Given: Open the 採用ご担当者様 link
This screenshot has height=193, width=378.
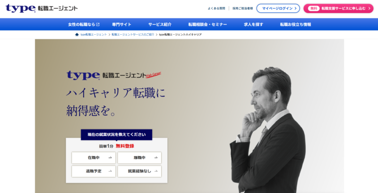Looking at the screenshot, I should tap(242, 8).
